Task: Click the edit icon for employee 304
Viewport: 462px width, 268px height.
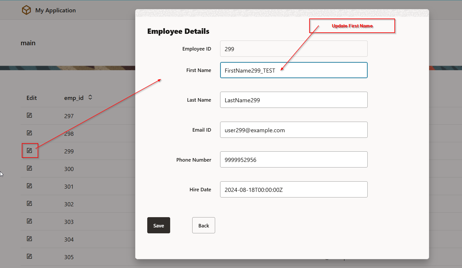Action: (x=29, y=239)
